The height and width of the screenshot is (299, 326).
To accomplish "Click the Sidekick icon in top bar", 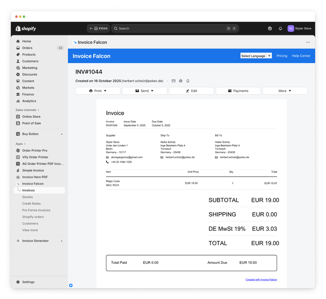I will [270, 28].
